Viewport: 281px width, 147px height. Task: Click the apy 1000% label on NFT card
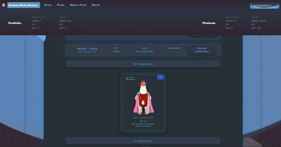129,77
